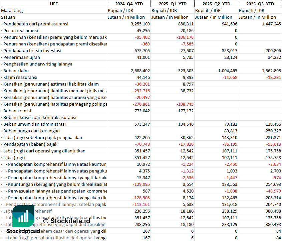282x241 pixels.
Task: Select the cell with value 3,255,100
Action: tap(129, 24)
